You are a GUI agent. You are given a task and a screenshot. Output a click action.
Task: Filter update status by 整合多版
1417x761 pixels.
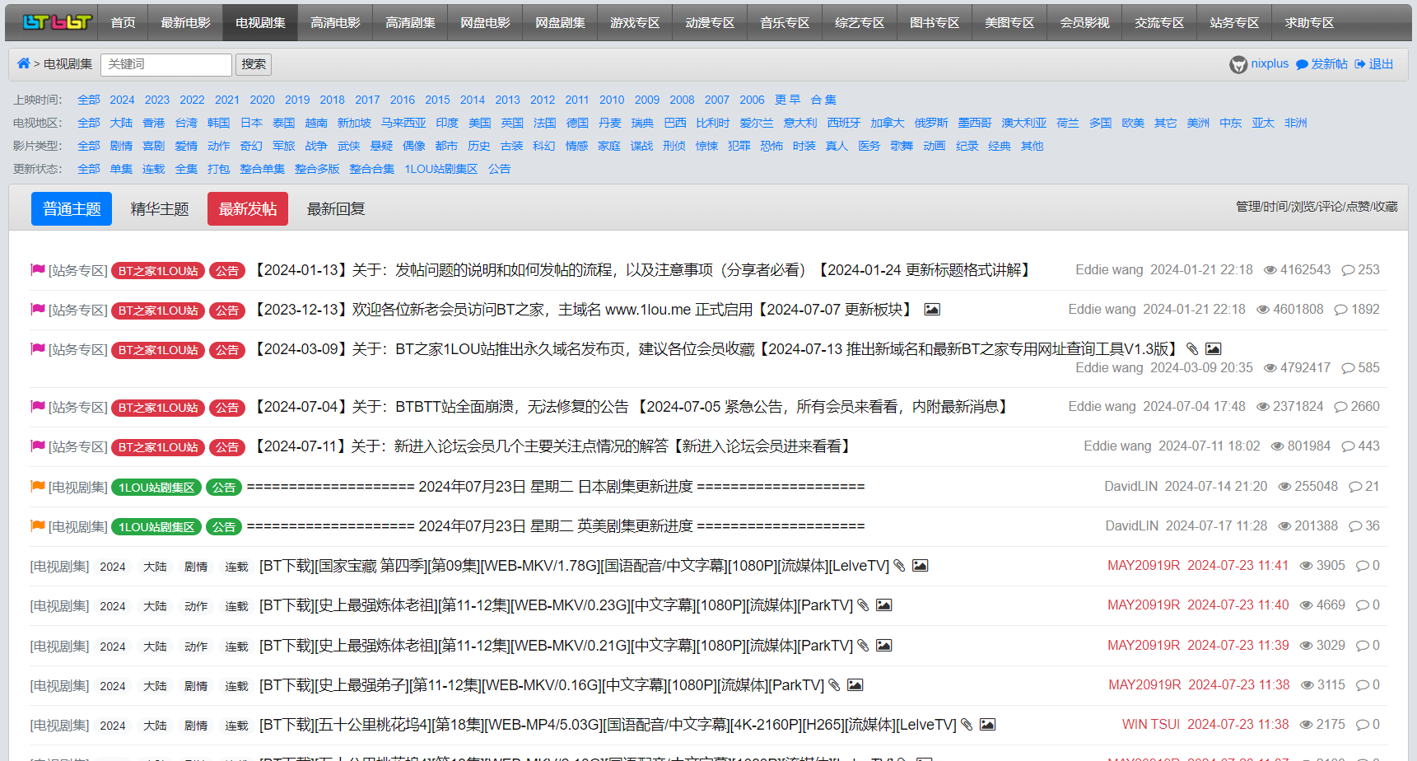tap(317, 169)
